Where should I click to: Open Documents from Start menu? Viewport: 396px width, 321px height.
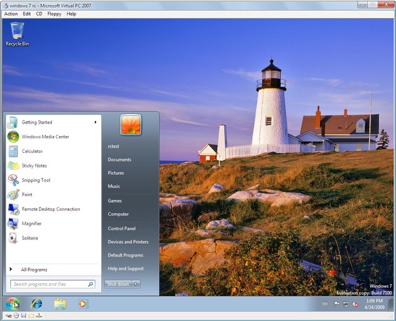click(x=119, y=159)
